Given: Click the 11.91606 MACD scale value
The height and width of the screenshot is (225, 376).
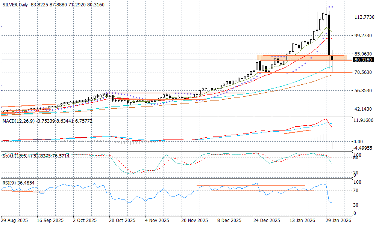Looking at the screenshot, I should tap(364, 120).
